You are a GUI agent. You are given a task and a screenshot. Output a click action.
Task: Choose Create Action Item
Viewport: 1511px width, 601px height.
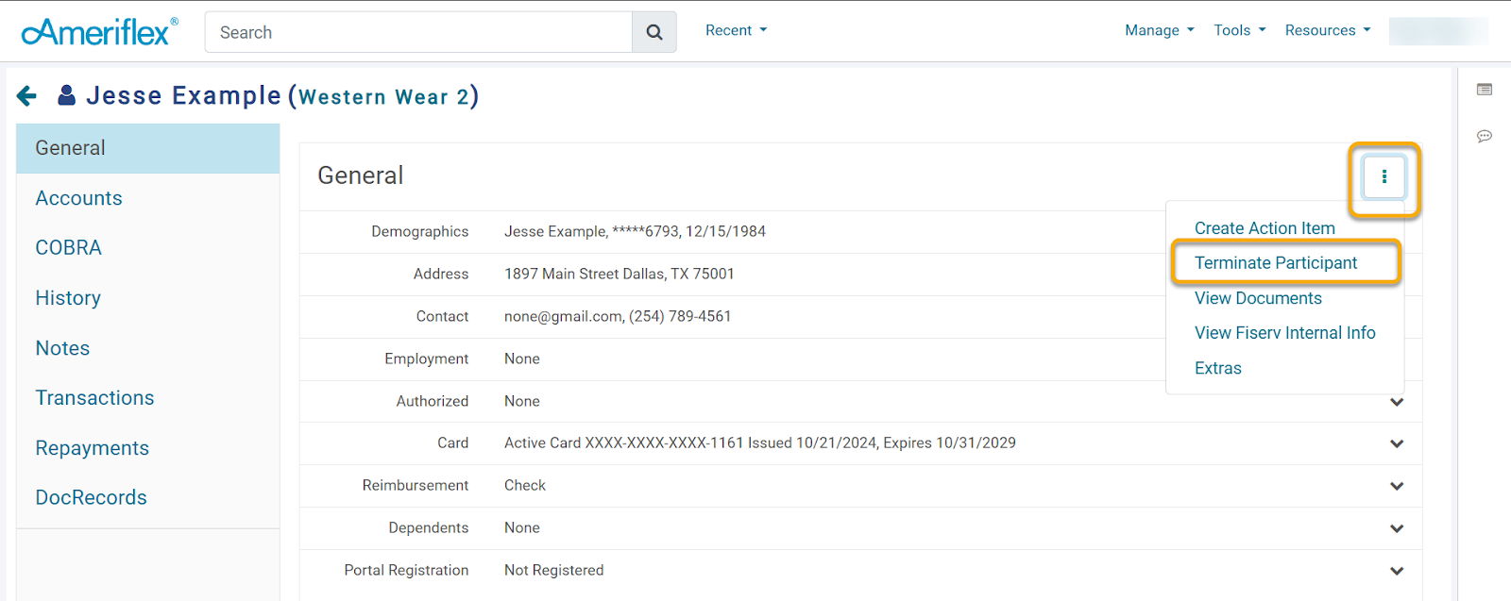(1265, 228)
